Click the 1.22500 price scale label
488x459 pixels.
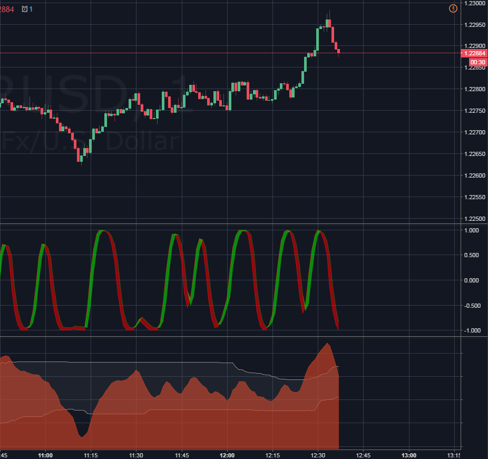475,219
